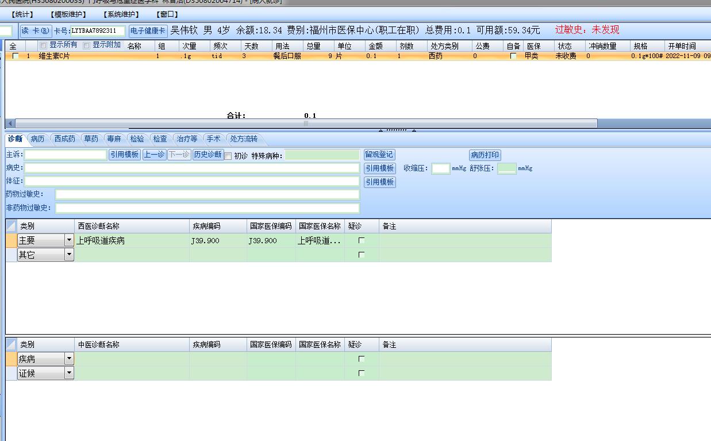The image size is (711, 441).
Task: Toggle 疑诊 checkbox on 疾病 row
Action: pyautogui.click(x=362, y=358)
